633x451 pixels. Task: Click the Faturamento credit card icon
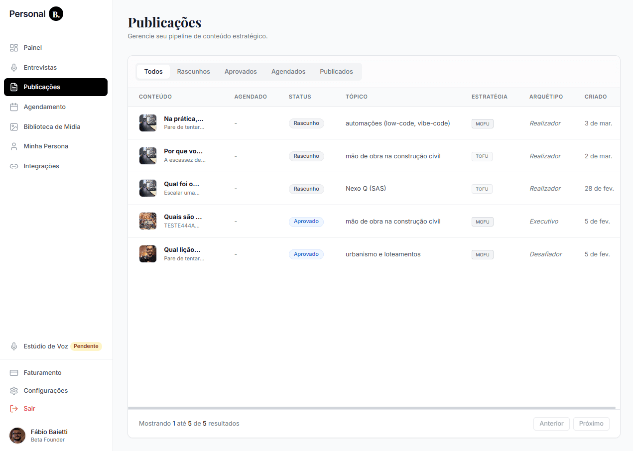[14, 373]
